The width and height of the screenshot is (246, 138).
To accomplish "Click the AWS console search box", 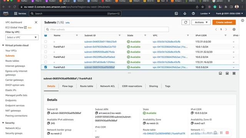I will tap(75, 14).
